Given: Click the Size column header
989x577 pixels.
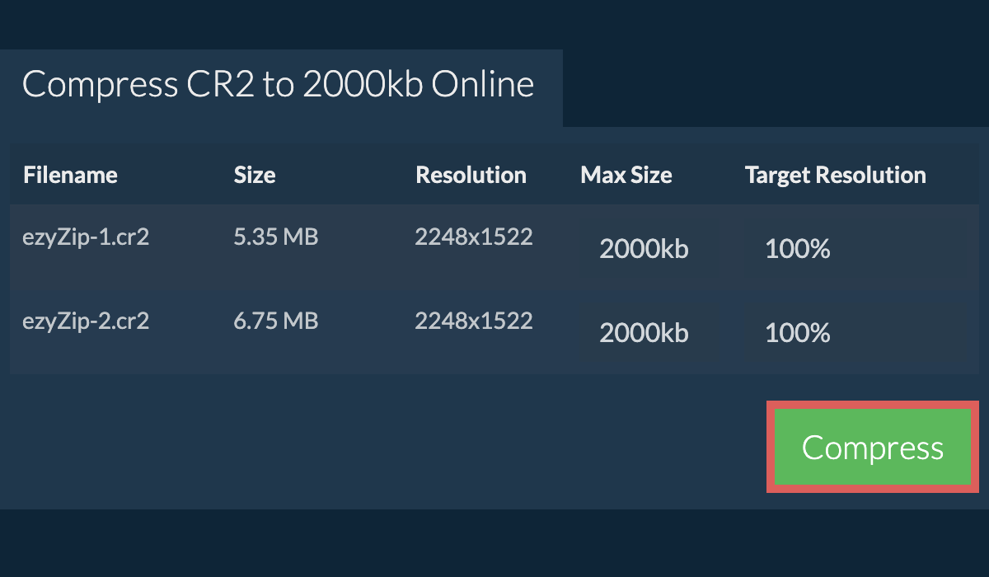Looking at the screenshot, I should point(255,175).
